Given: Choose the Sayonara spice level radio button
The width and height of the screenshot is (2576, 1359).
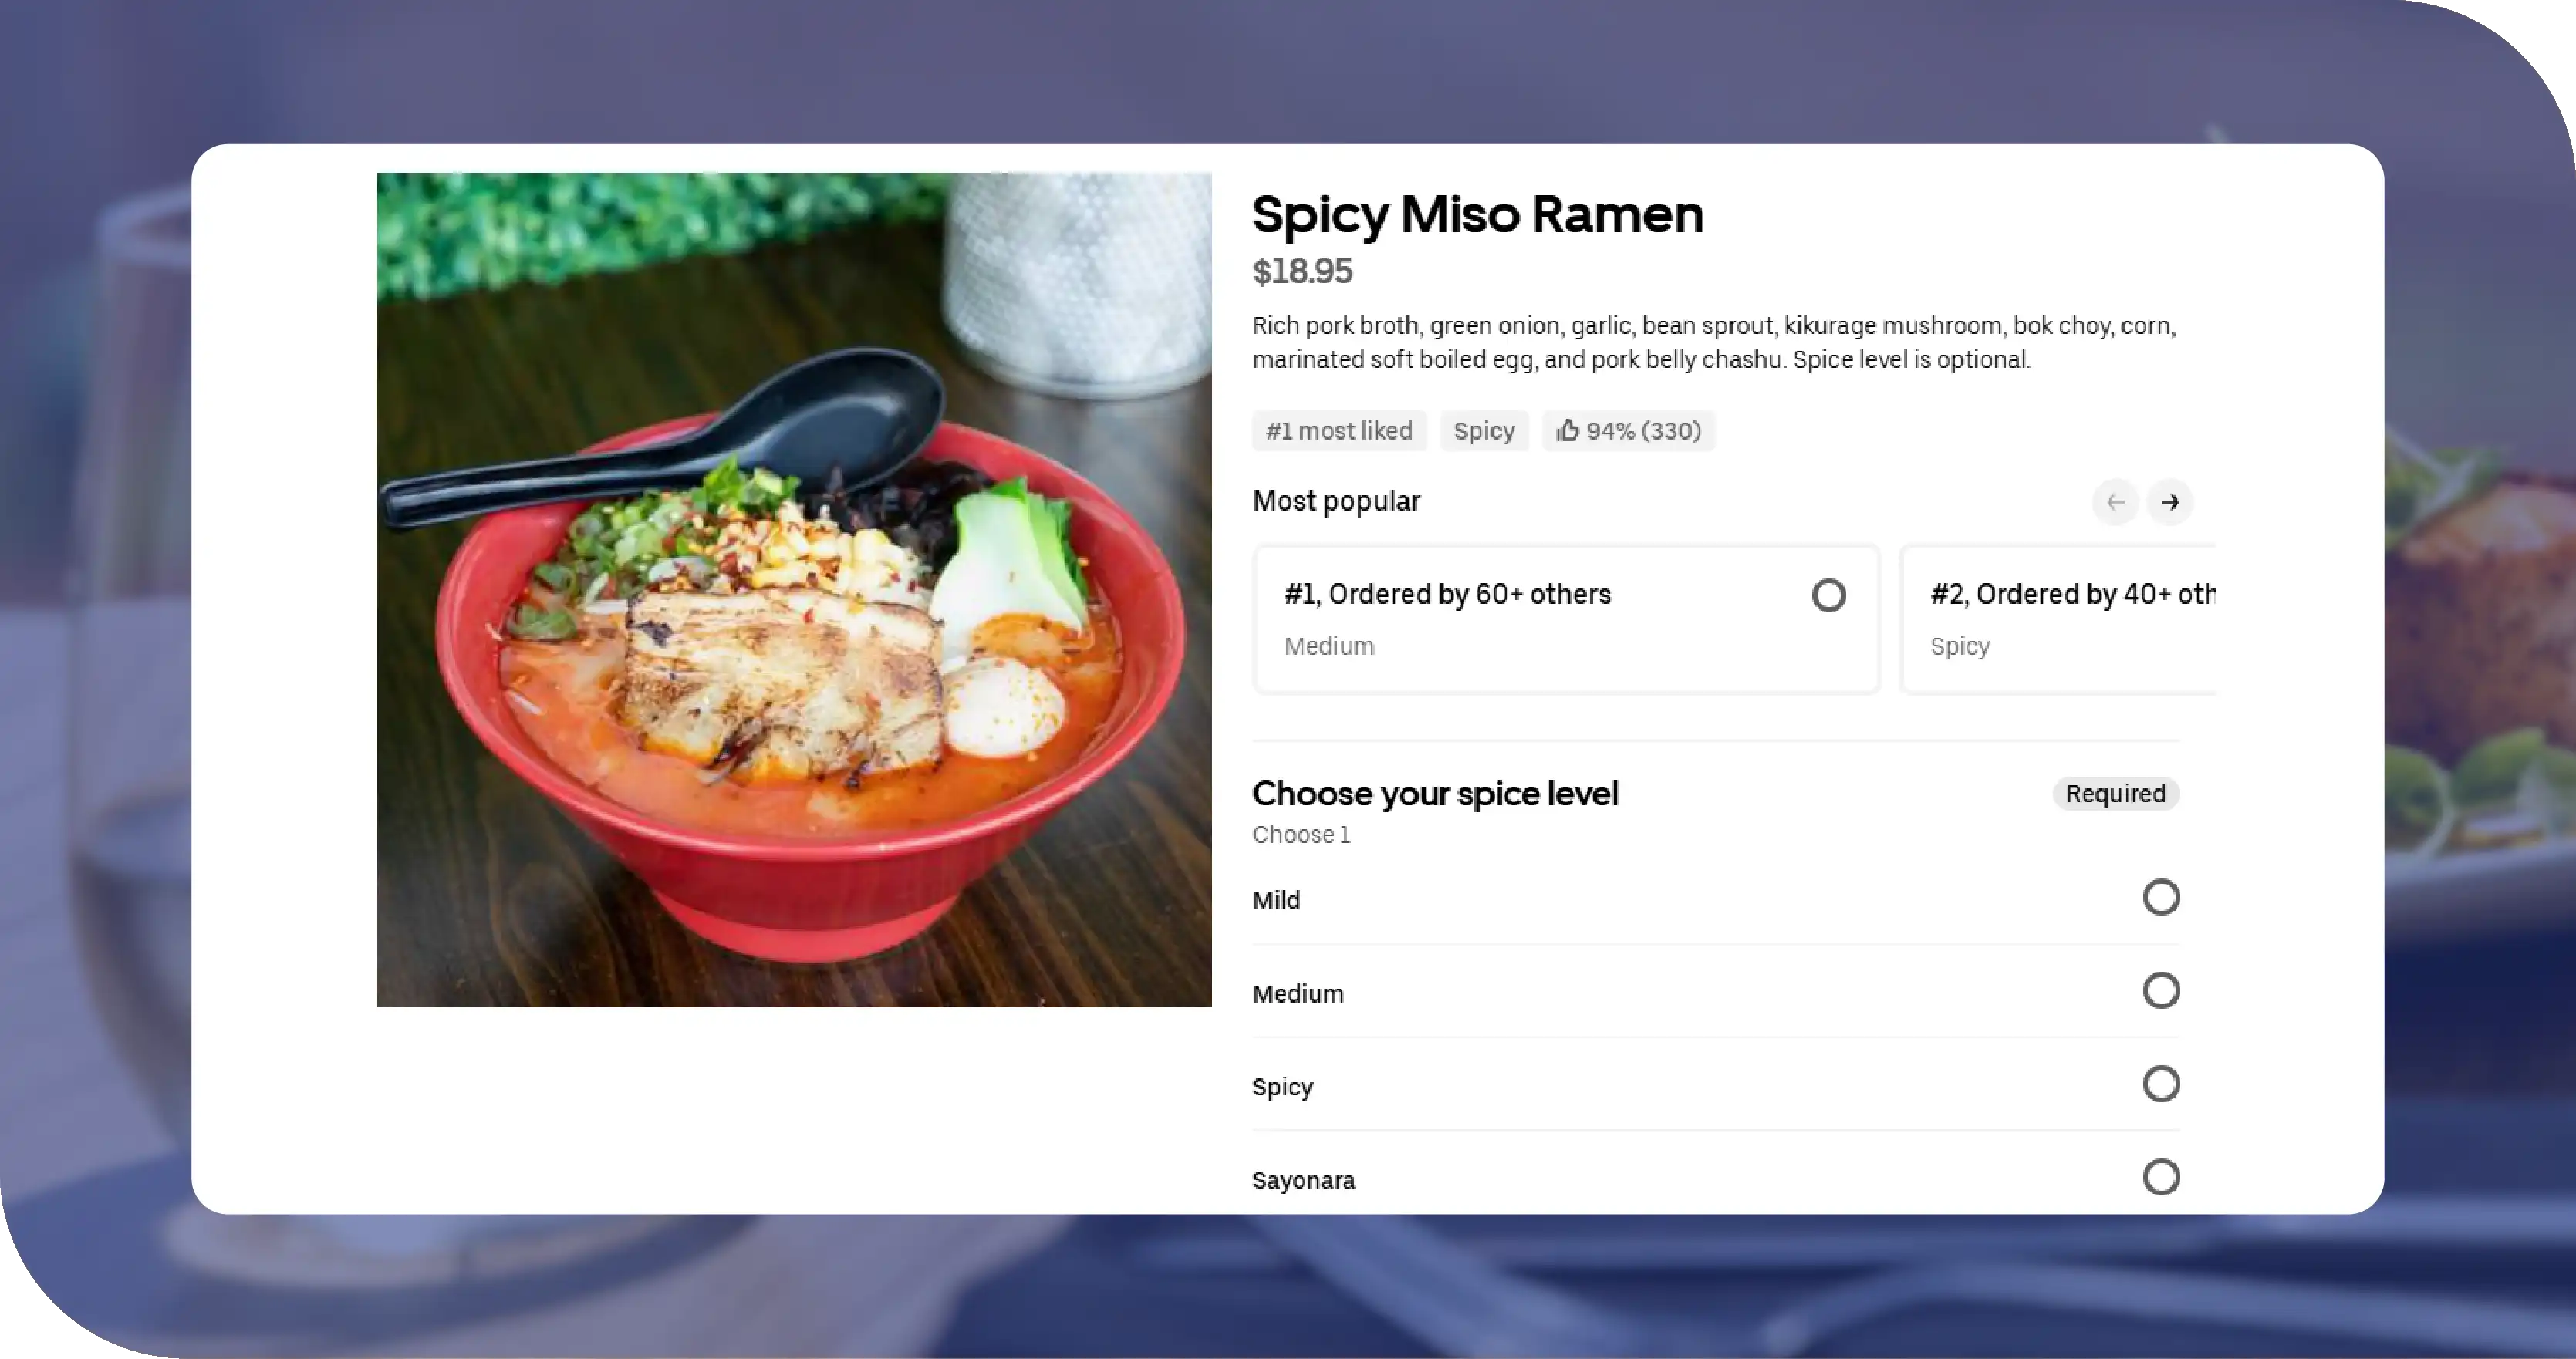Looking at the screenshot, I should (x=2161, y=1177).
